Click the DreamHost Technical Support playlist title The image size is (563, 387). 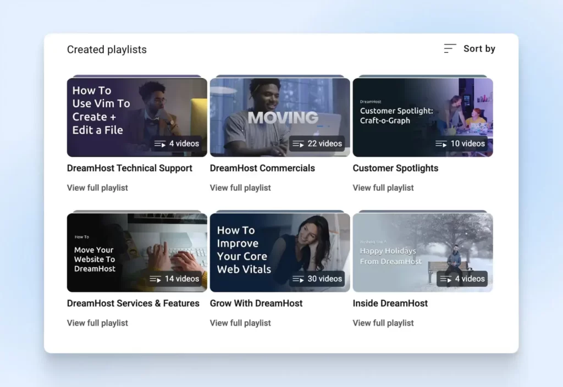tap(130, 168)
